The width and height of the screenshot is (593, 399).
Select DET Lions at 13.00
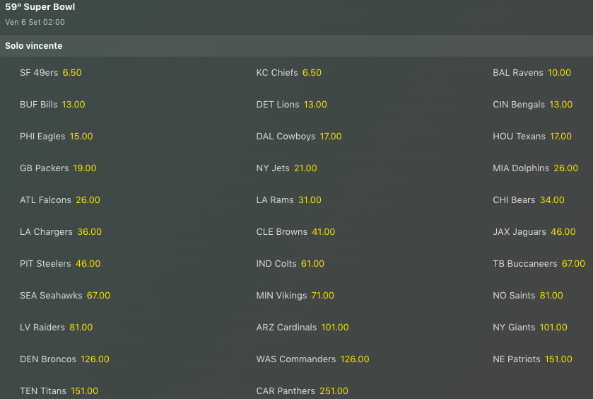click(x=315, y=105)
